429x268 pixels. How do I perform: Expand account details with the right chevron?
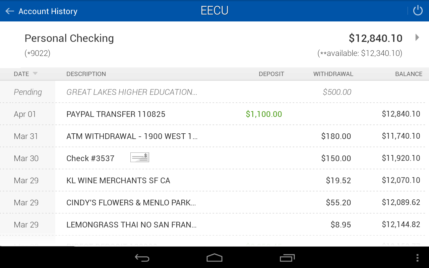417,38
